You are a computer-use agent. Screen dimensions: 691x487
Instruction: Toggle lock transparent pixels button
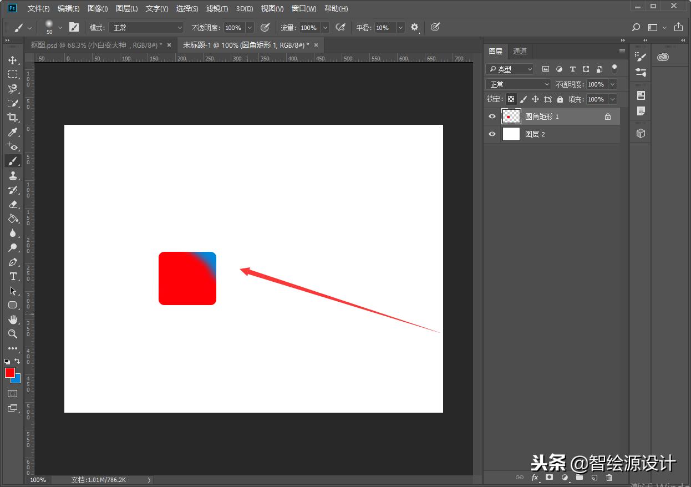pos(511,99)
